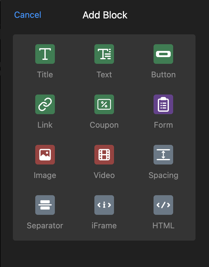Screen dimensions: 209x267
Task: Click the Title block icon
Action: 45,54
